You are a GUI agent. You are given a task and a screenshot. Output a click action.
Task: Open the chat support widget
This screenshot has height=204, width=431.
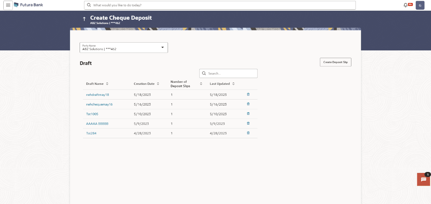pyautogui.click(x=423, y=179)
